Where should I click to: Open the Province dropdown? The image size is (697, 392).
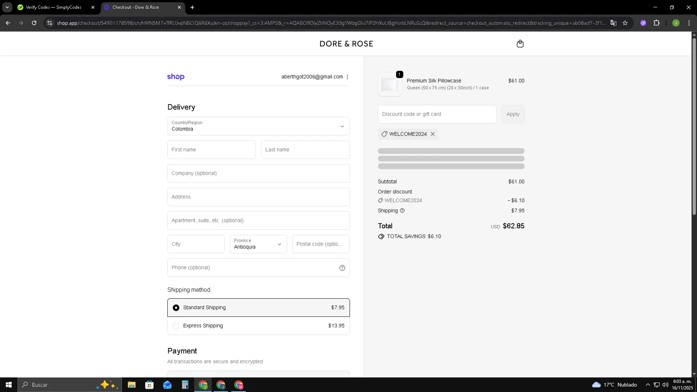pyautogui.click(x=258, y=244)
